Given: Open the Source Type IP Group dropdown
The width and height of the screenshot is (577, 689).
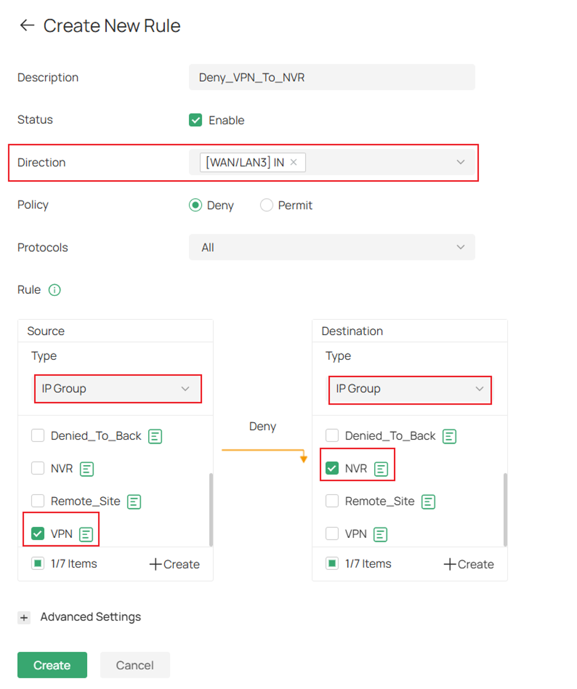Looking at the screenshot, I should click(x=118, y=389).
